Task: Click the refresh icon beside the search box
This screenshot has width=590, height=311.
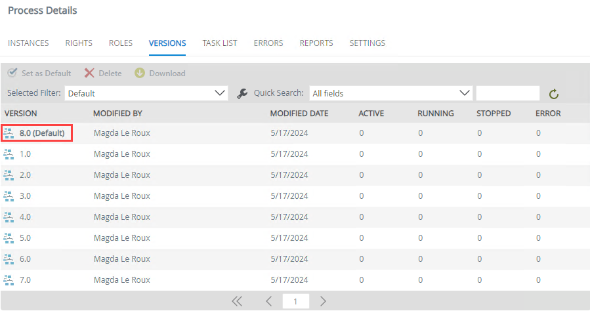Action: pos(553,94)
